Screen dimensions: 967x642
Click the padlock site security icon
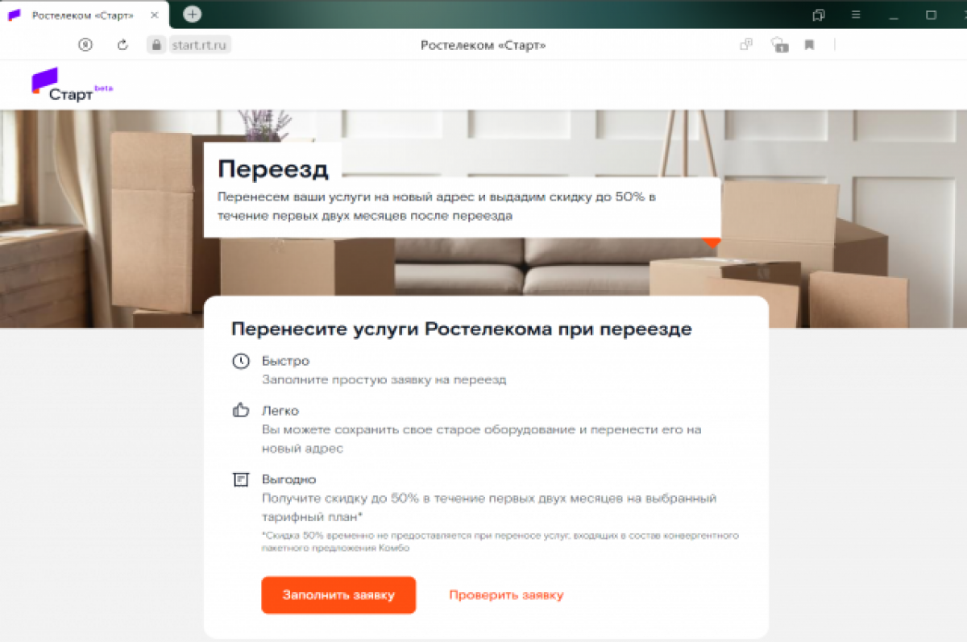156,45
